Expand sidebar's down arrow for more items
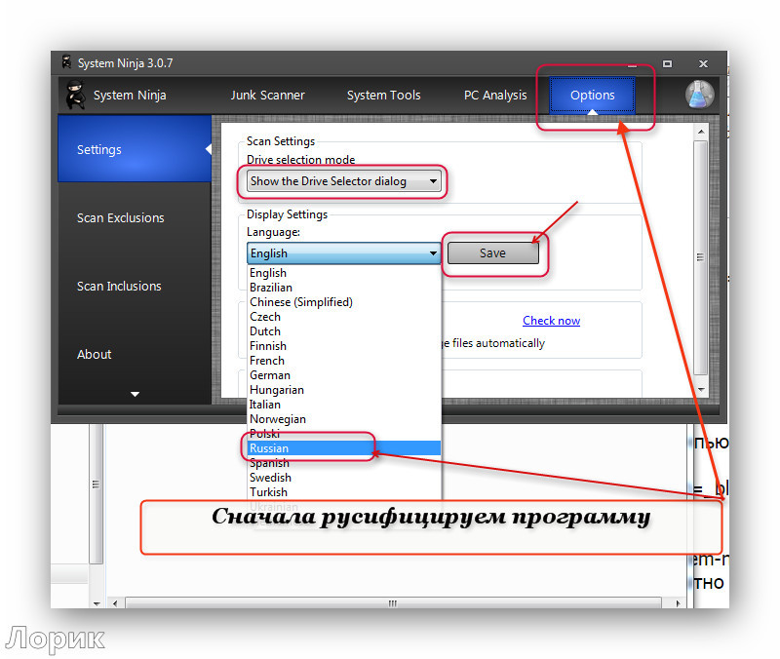The image size is (780, 659). click(135, 394)
